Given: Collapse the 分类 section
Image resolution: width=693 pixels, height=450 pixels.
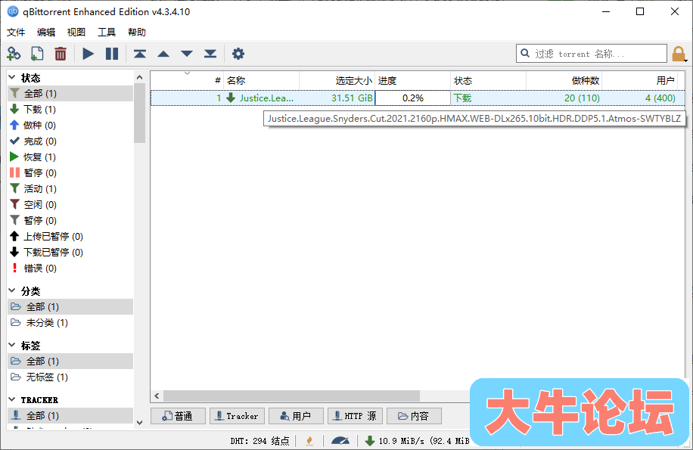Looking at the screenshot, I should pos(12,291).
